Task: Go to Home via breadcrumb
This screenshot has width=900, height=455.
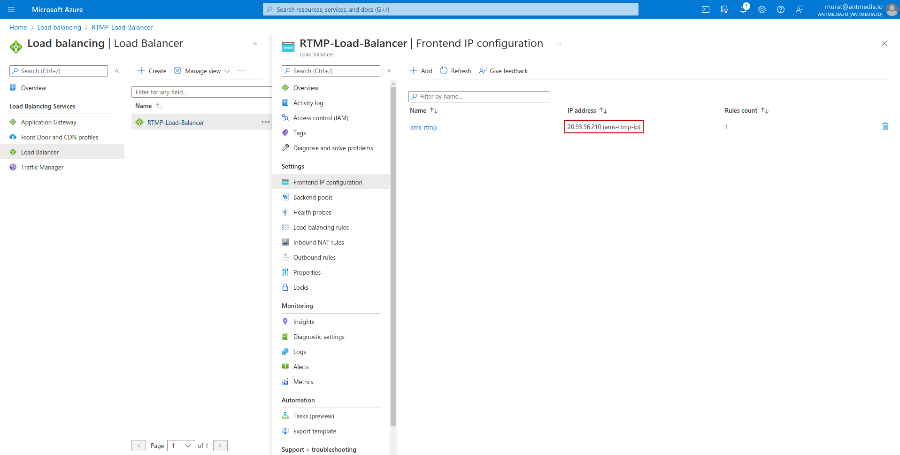Action: [18, 27]
